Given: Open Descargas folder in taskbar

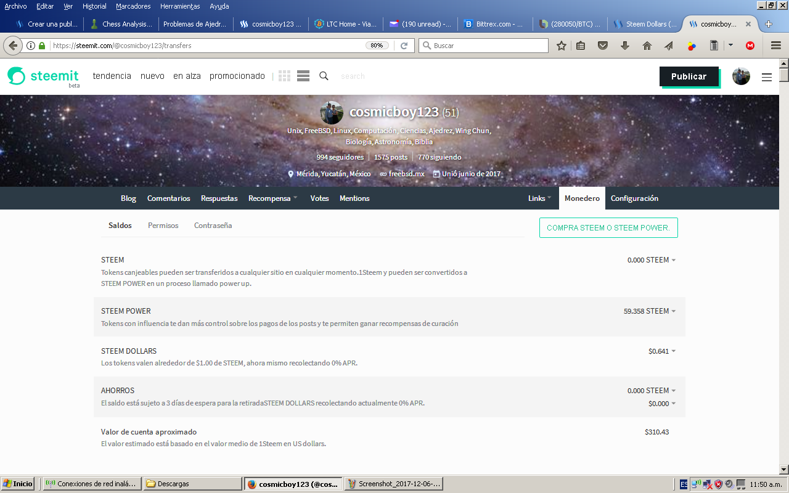Looking at the screenshot, I should pos(192,484).
